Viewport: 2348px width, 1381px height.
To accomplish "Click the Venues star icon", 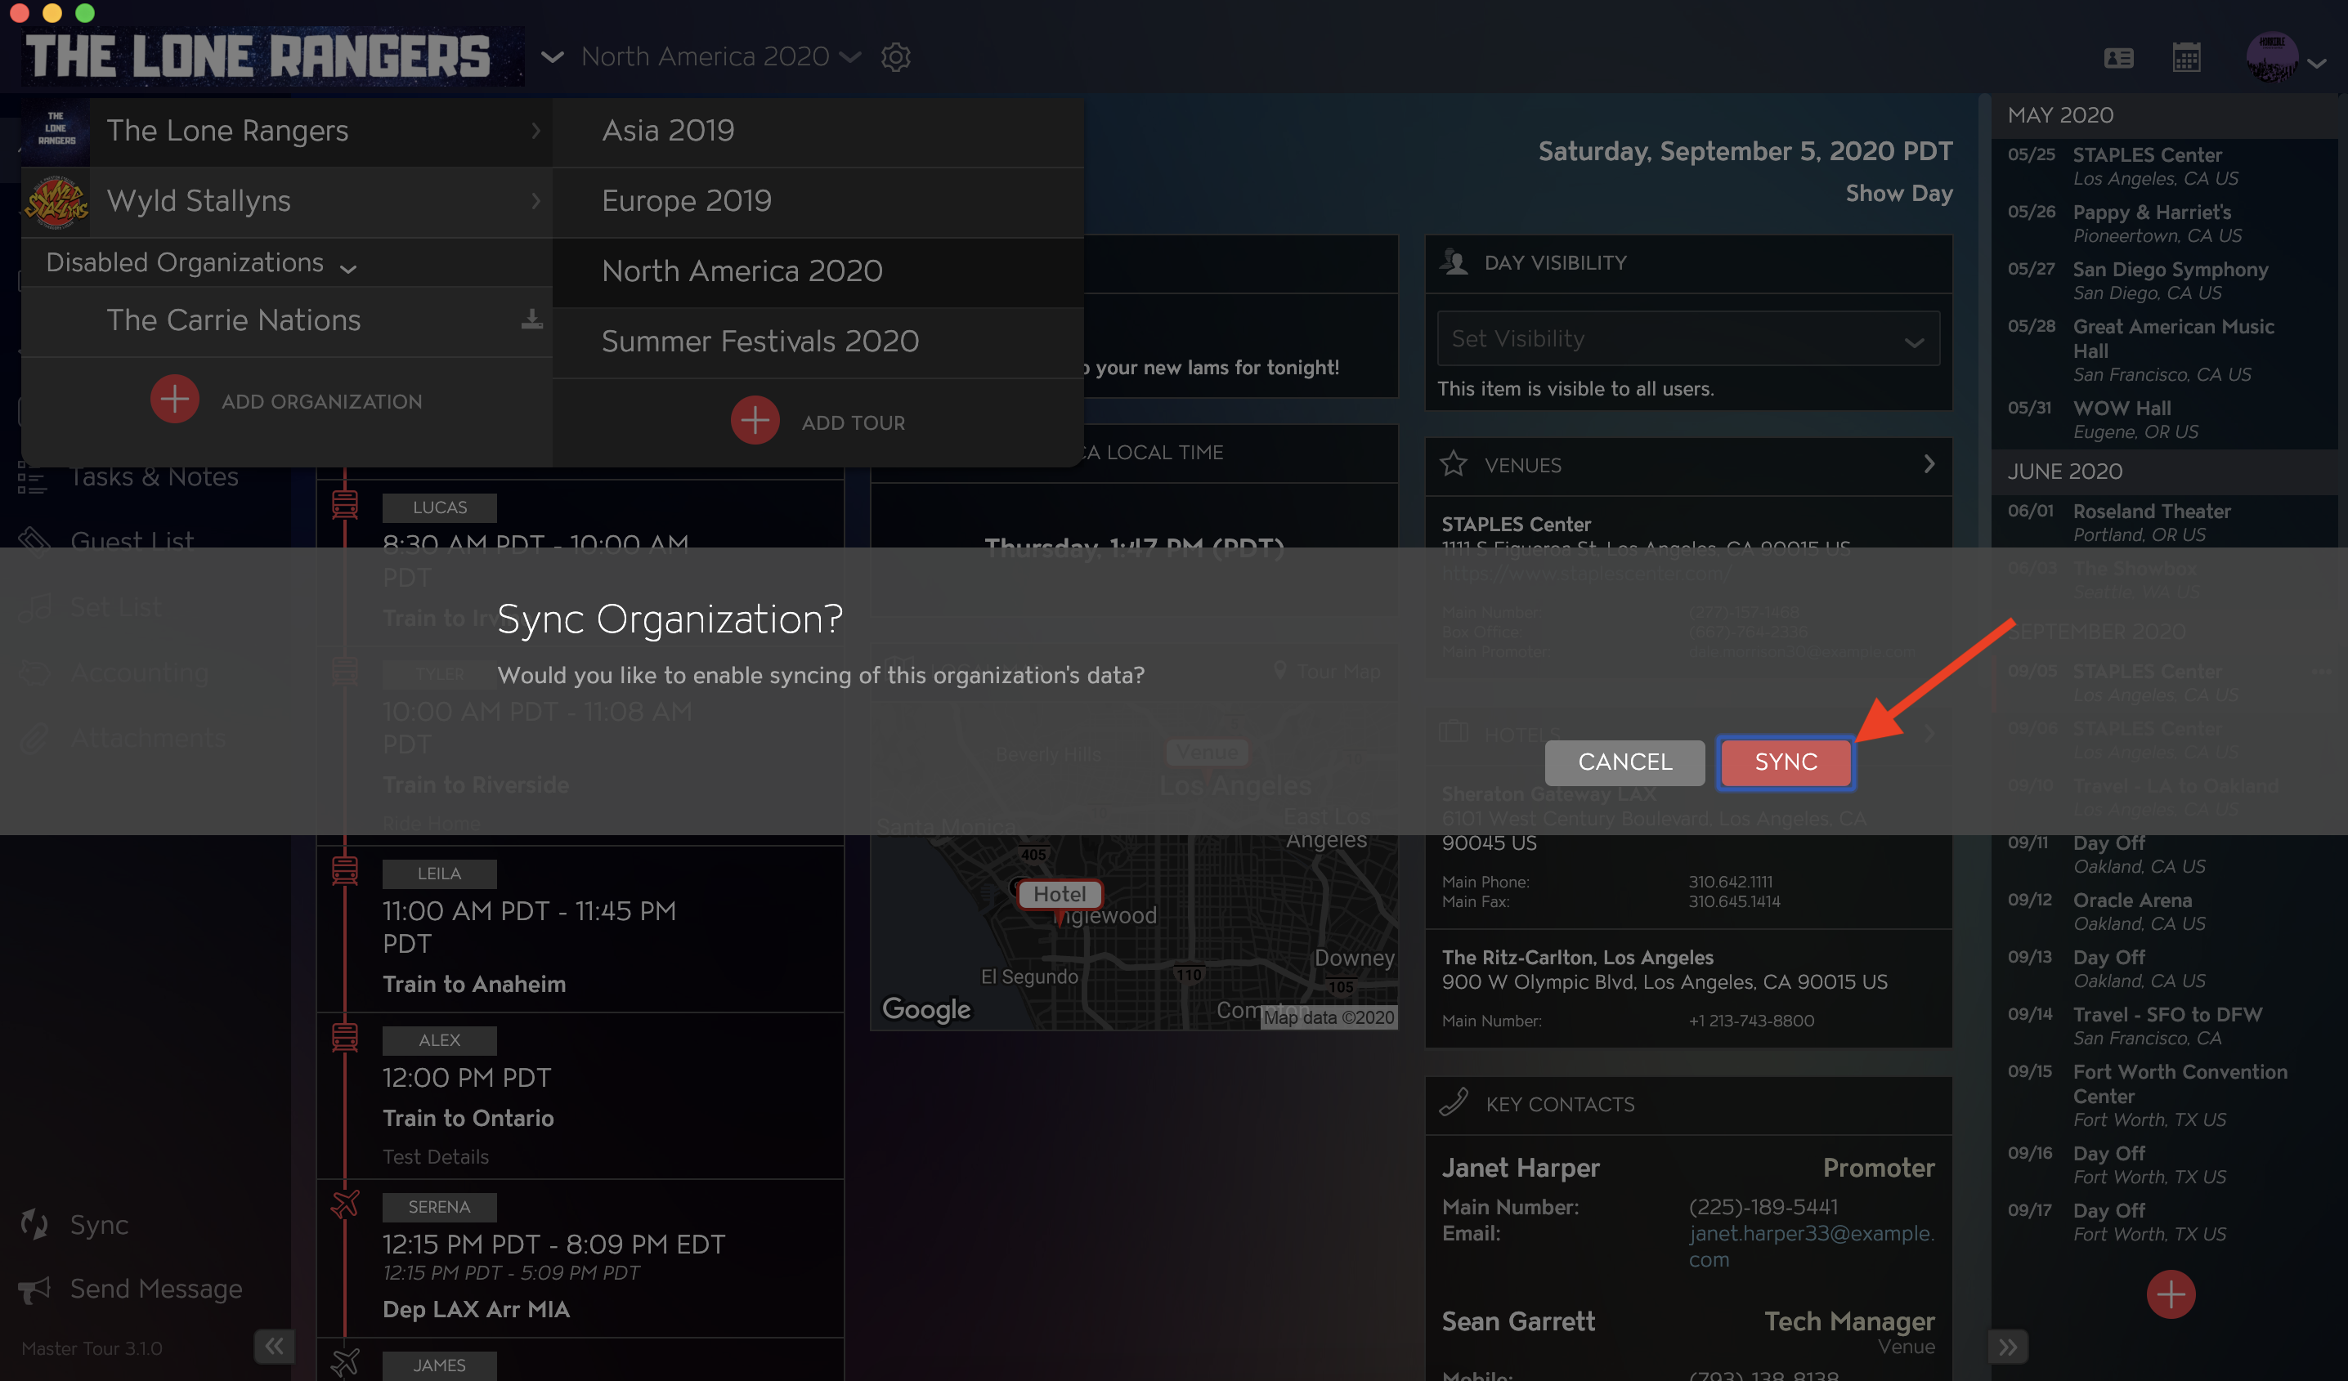I will [x=1453, y=465].
